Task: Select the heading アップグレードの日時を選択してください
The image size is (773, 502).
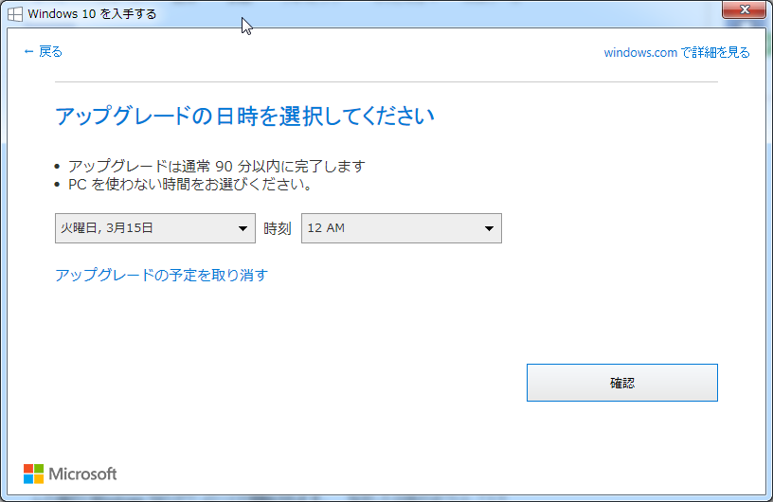Action: click(x=244, y=117)
